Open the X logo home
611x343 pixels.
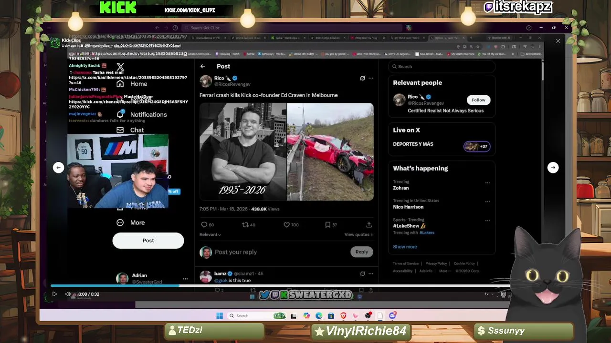coord(120,67)
